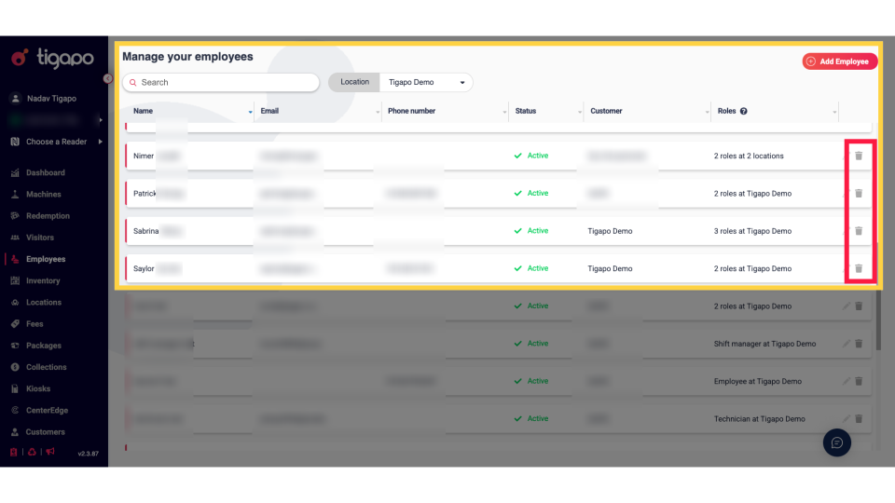Open the Tigapo Demo location dropdown
The height and width of the screenshot is (503, 895).
pos(427,83)
